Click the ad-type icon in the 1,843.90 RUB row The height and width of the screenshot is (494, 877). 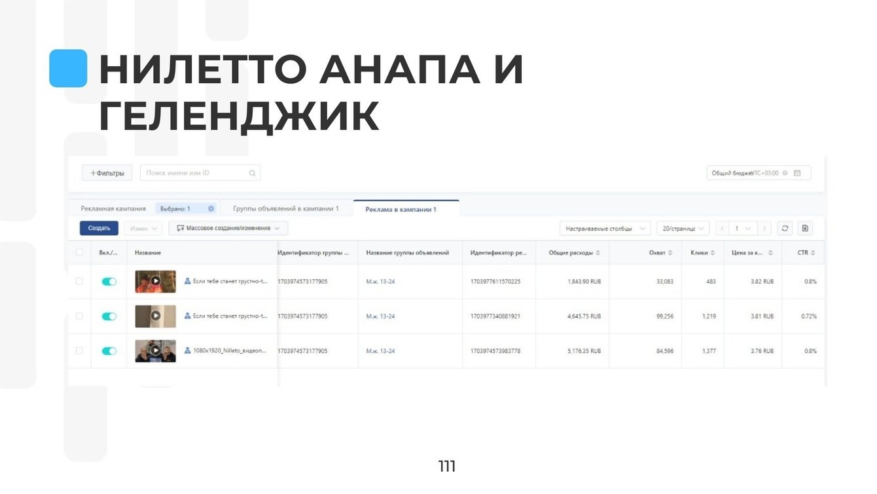(188, 281)
